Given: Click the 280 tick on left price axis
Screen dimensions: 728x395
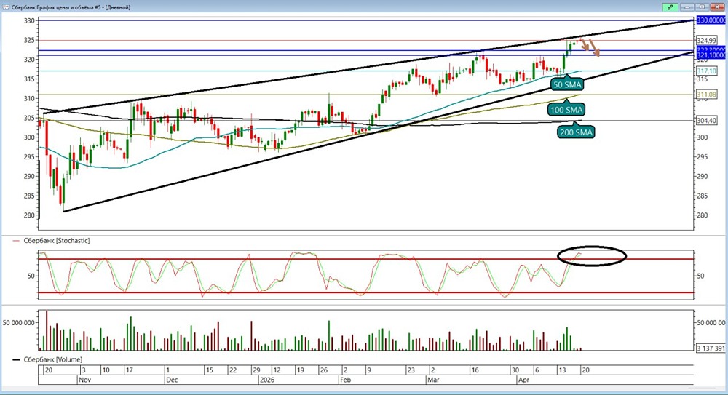Looking at the screenshot, I should click(30, 215).
